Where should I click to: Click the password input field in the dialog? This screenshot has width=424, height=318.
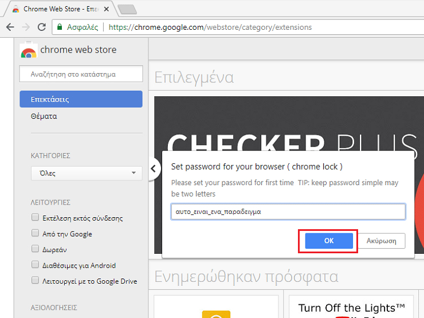click(x=288, y=211)
